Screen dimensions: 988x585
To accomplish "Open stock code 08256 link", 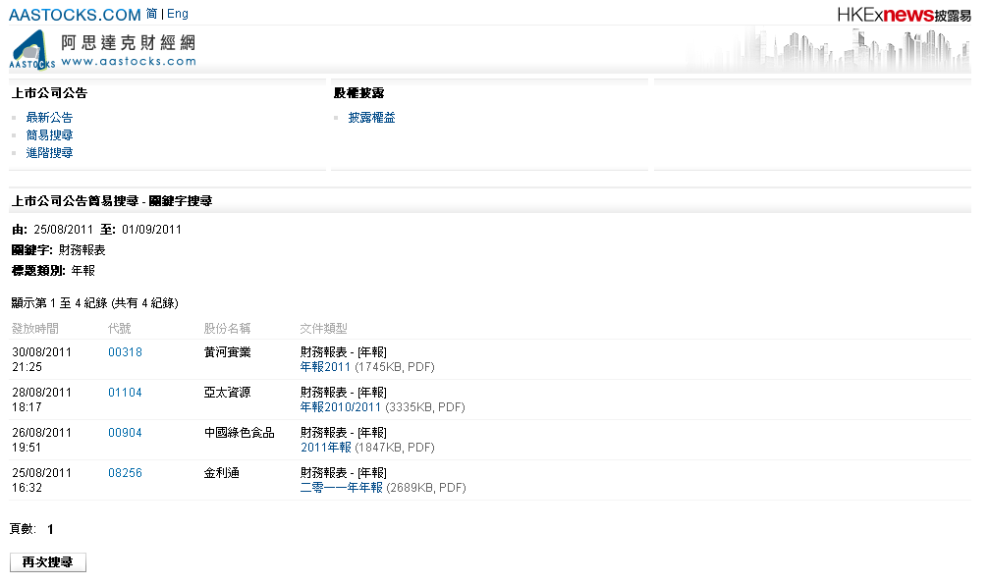I will 125,473.
